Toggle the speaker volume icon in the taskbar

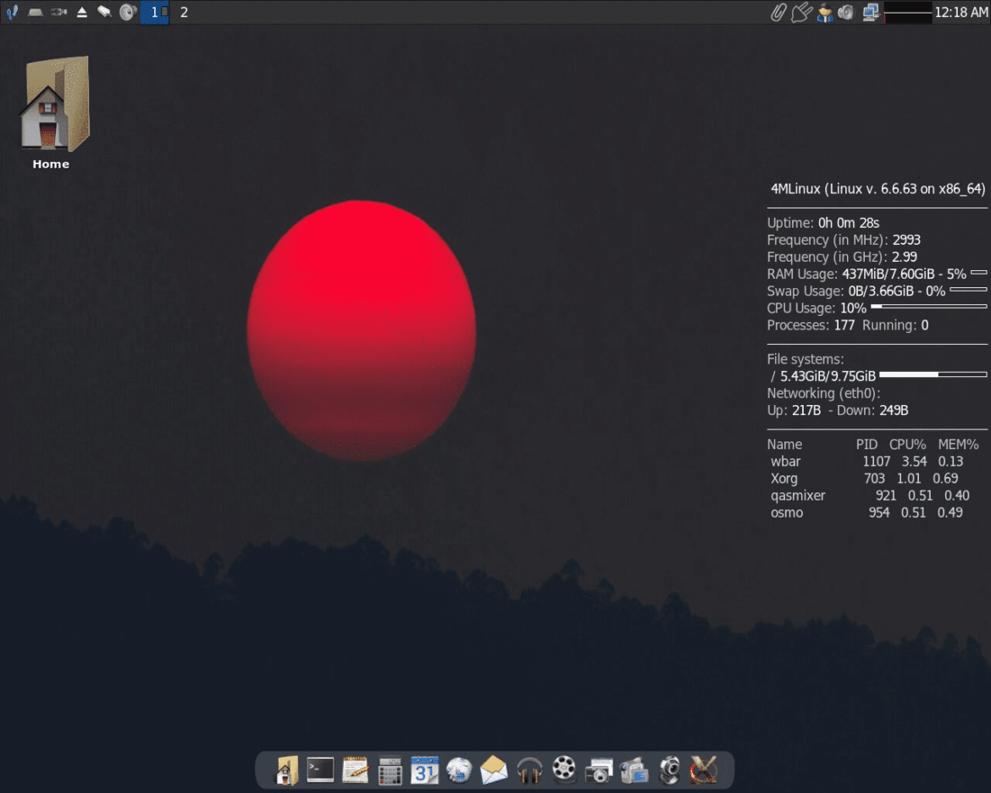[127, 13]
